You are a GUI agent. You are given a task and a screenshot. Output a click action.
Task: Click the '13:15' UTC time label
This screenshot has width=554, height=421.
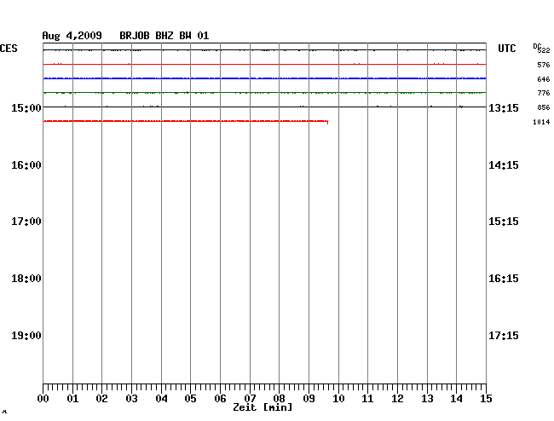point(504,107)
